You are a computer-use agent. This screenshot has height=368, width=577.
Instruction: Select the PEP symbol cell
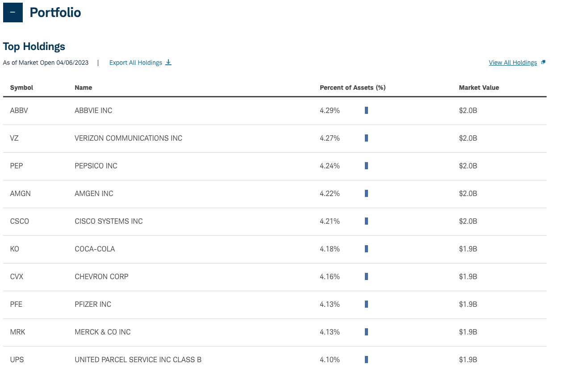16,166
